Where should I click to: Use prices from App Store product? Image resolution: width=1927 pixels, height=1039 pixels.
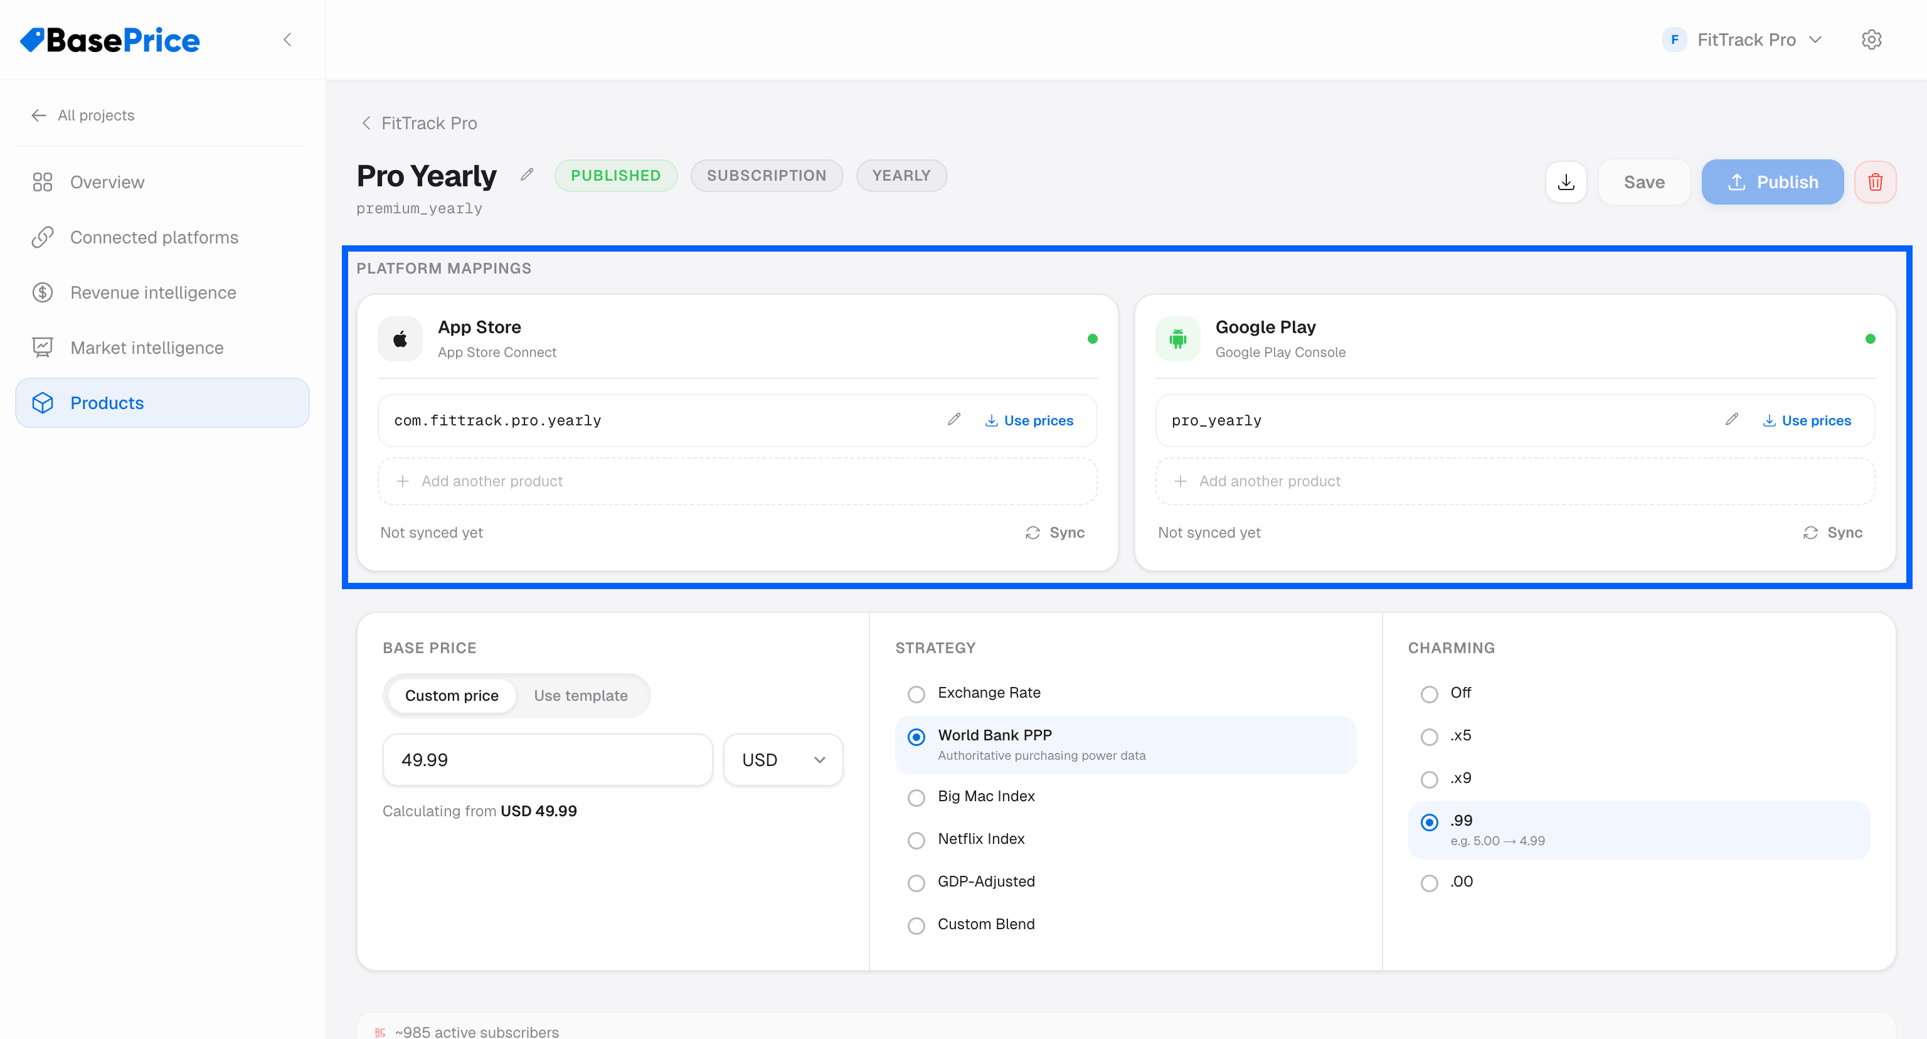tap(1029, 420)
